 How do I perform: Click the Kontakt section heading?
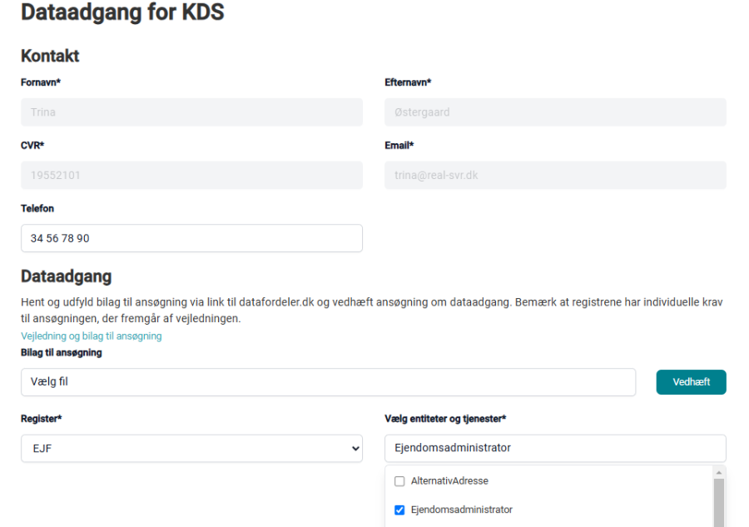point(50,56)
